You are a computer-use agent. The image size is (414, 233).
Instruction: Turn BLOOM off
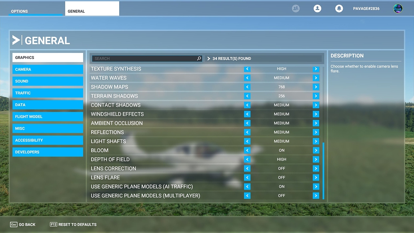(247, 150)
